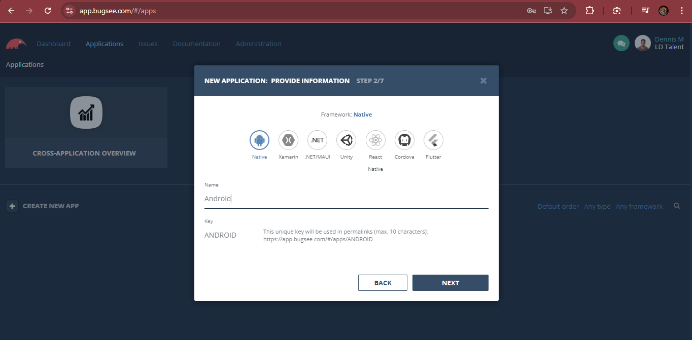Open the Any type filter dropdown

(597, 206)
